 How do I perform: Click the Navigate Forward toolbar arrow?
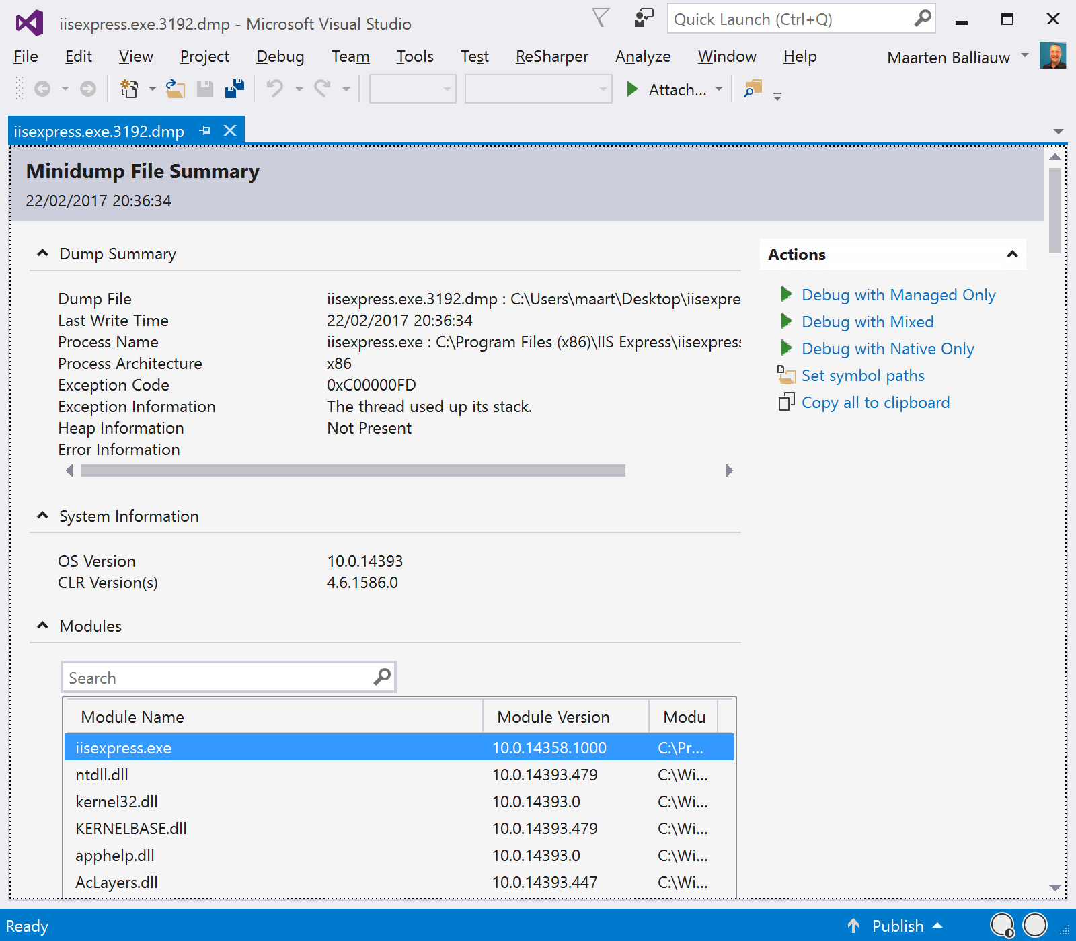tap(88, 89)
